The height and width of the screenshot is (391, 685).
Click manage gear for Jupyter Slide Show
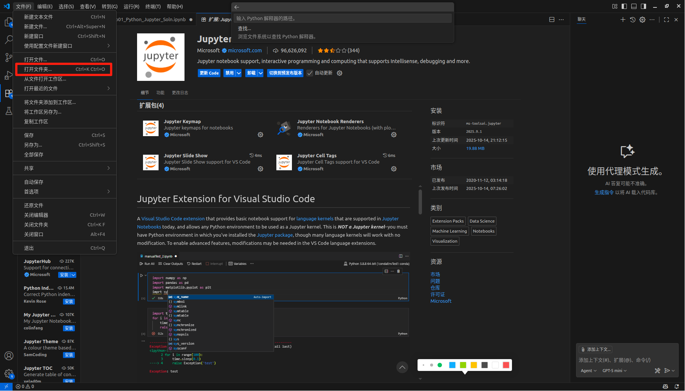pos(260,169)
